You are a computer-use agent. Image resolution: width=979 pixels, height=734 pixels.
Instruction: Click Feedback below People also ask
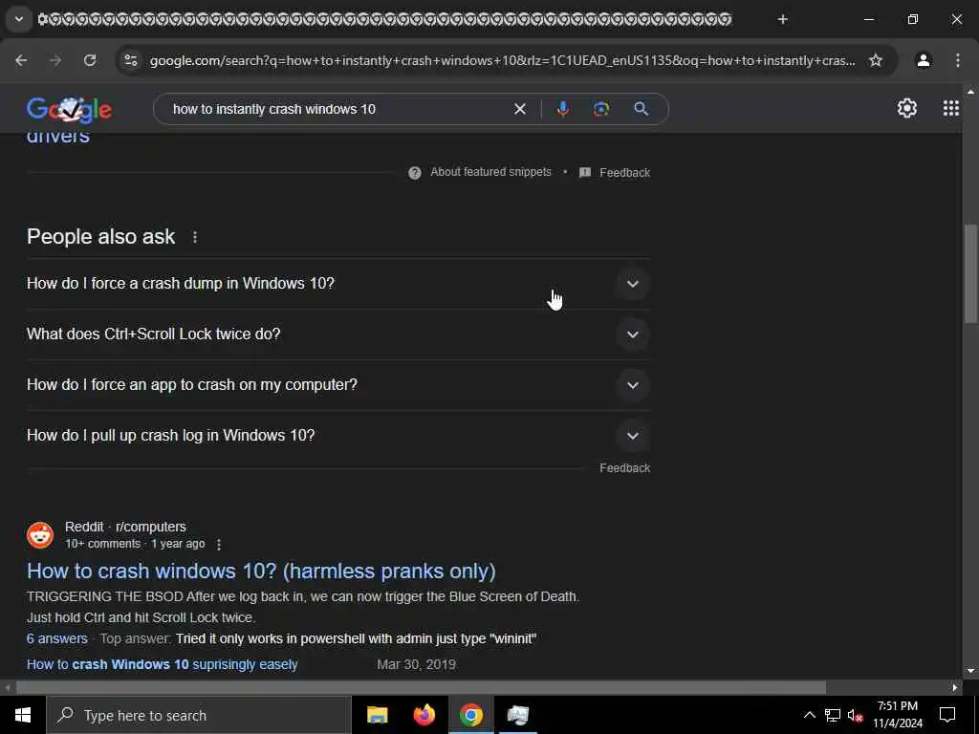point(625,468)
